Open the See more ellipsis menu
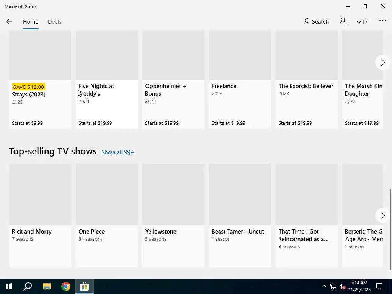The width and height of the screenshot is (392, 294). 382,21
